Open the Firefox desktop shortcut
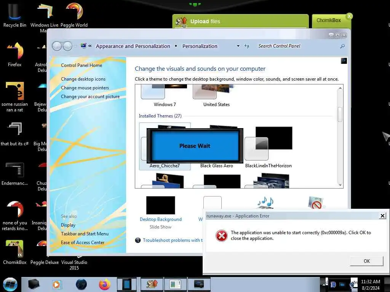Screen dimensions: 390x292 coord(14,54)
